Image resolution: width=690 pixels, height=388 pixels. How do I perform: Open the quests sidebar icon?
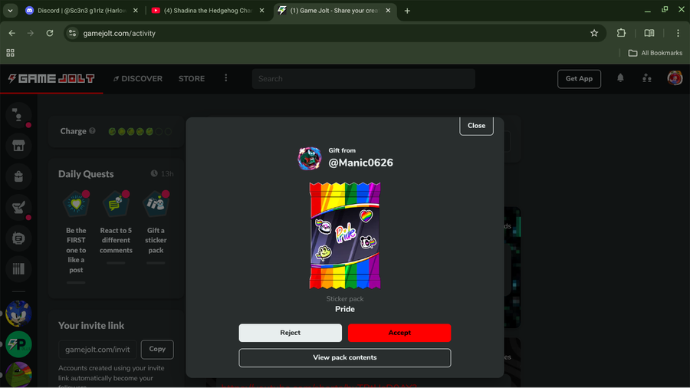pos(18,207)
